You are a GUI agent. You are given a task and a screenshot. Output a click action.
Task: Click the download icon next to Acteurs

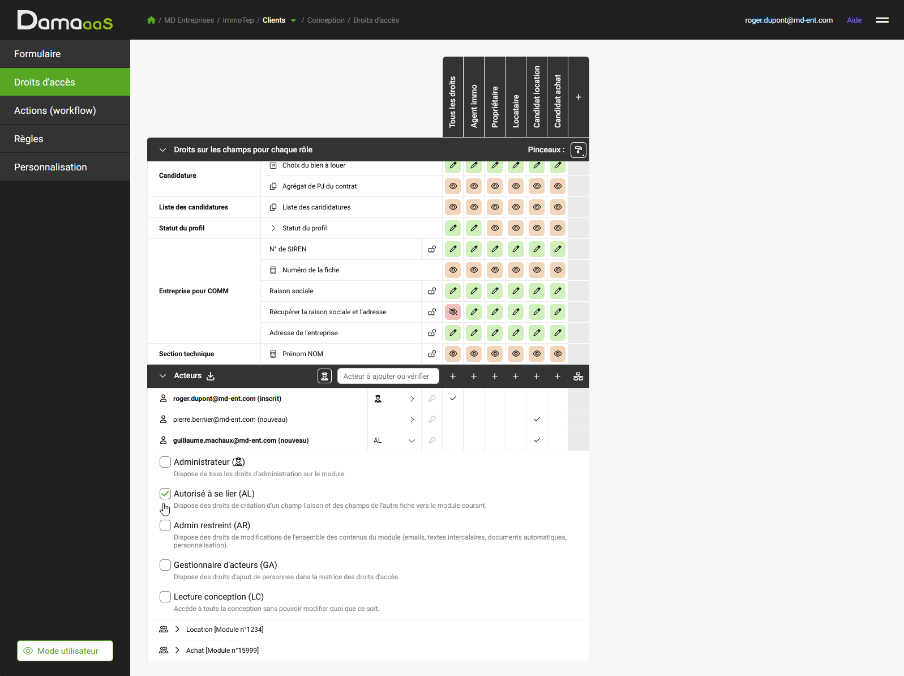point(211,376)
